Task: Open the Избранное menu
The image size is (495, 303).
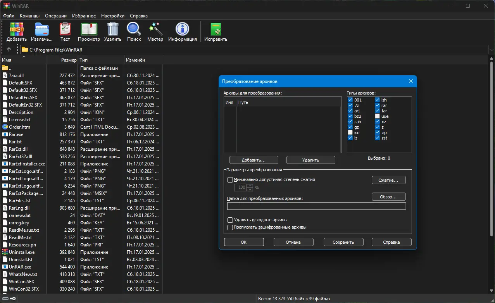Action: 84,16
